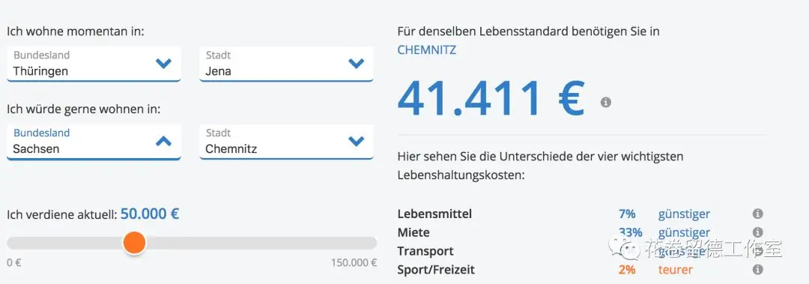The height and width of the screenshot is (284, 809).
Task: Open current Stadt dropdown showing Jena
Action: pyautogui.click(x=286, y=64)
